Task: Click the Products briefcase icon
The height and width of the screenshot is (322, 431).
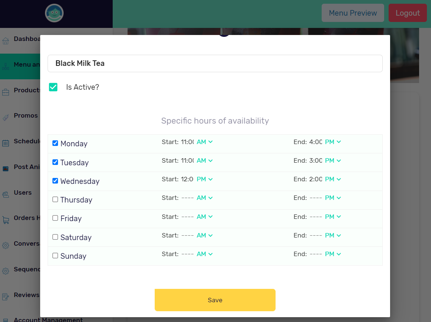Action: [x=6, y=92]
